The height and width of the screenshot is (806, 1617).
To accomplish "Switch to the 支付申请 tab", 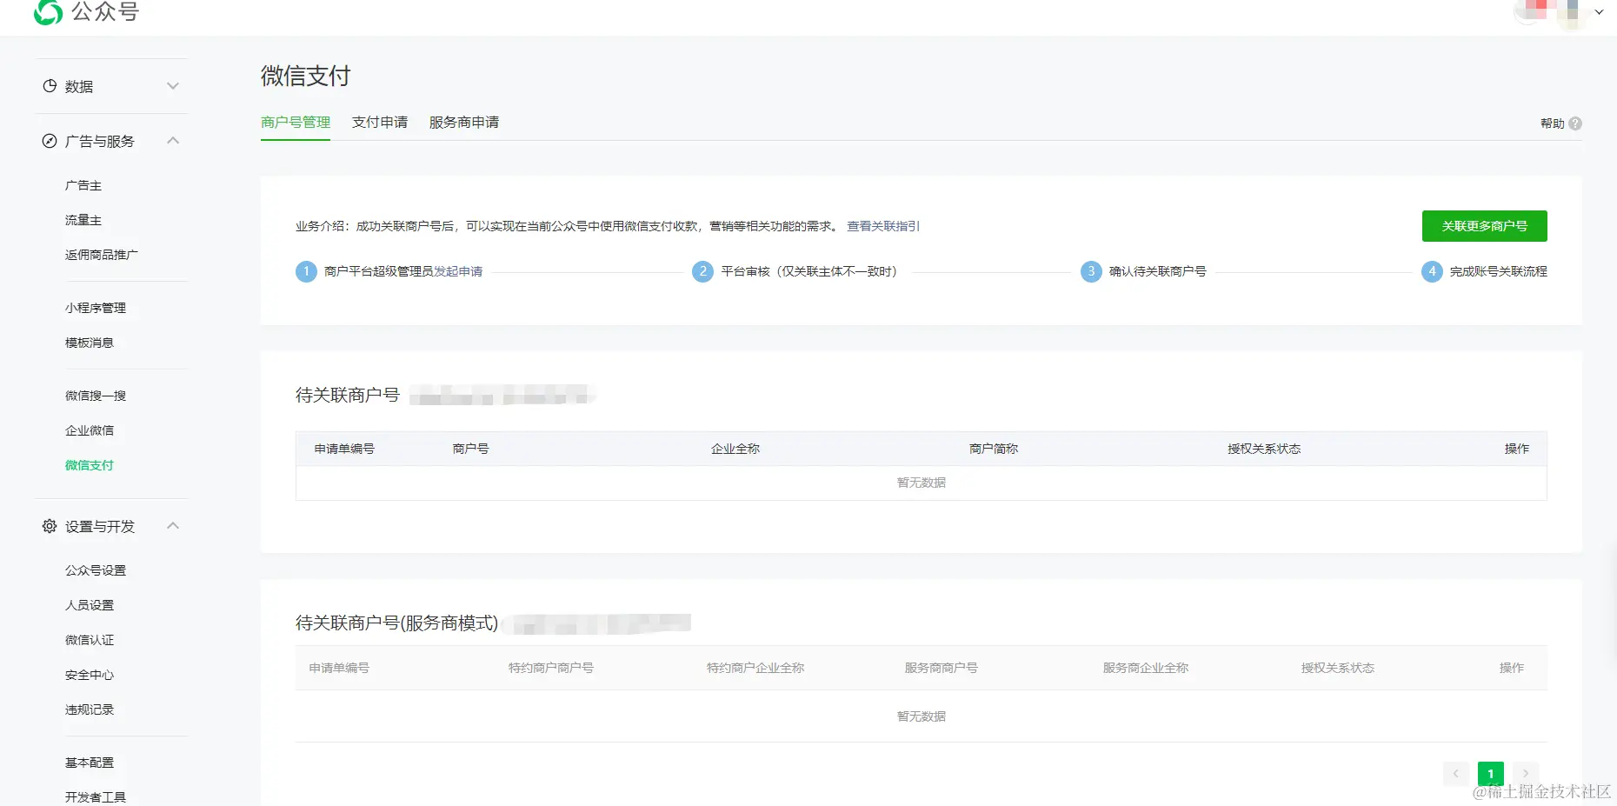I will click(380, 122).
